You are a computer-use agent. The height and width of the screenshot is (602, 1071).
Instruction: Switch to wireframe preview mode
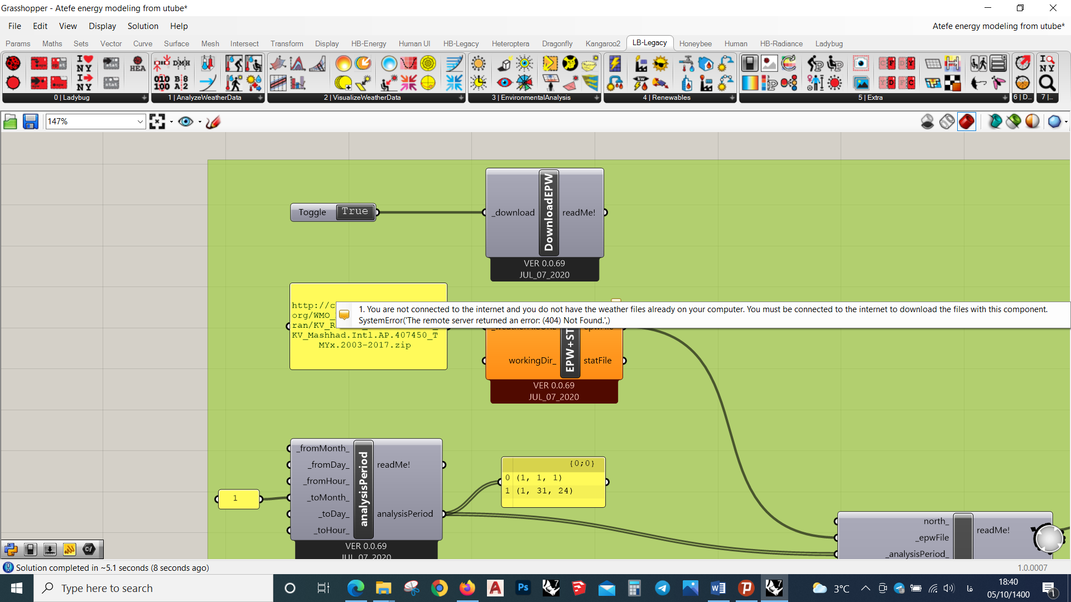pyautogui.click(x=947, y=122)
